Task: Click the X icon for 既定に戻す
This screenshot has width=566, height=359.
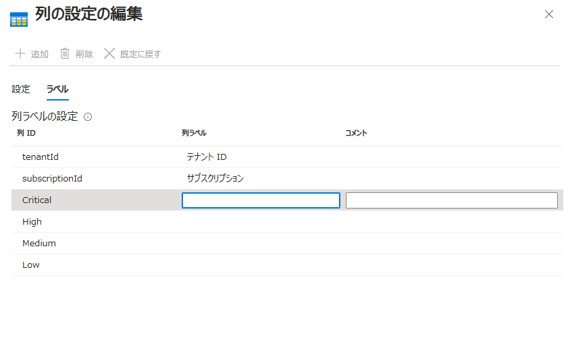Action: click(109, 53)
